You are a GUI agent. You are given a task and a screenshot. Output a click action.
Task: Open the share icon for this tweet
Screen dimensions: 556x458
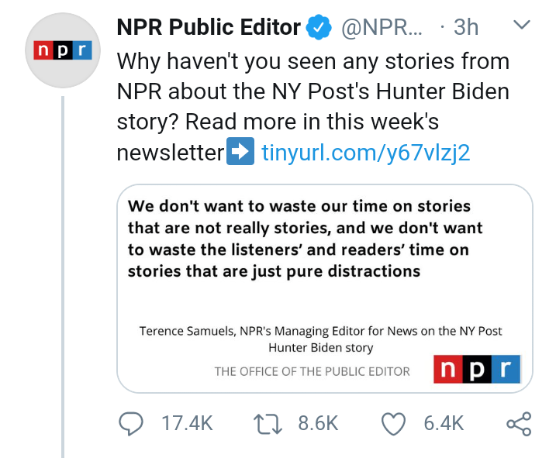518,423
